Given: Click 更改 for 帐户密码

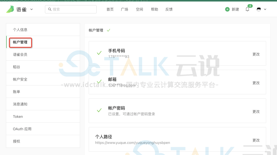Looking at the screenshot, I should (256, 112).
